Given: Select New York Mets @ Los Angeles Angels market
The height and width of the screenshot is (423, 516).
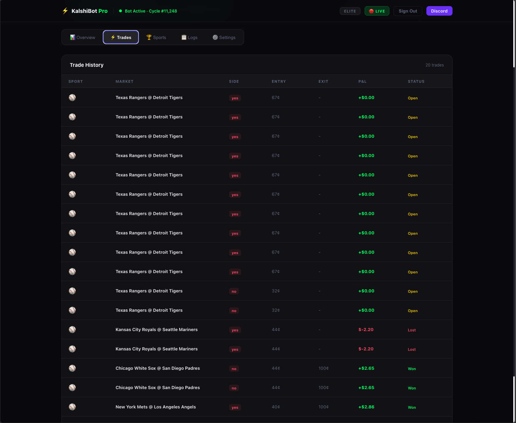Looking at the screenshot, I should pos(156,407).
